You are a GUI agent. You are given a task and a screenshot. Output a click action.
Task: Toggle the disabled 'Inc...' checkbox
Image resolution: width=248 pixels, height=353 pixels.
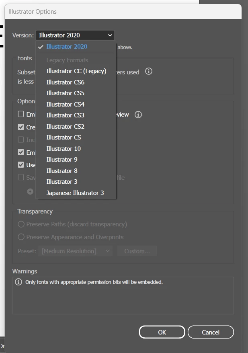pyautogui.click(x=21, y=140)
